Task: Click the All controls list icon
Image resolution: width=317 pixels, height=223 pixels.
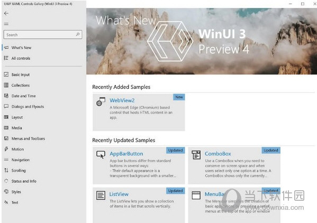Action: 6,58
